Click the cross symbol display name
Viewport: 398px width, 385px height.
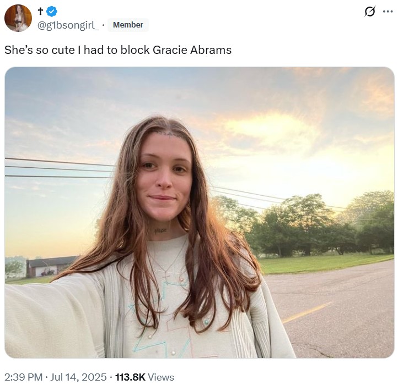point(40,12)
